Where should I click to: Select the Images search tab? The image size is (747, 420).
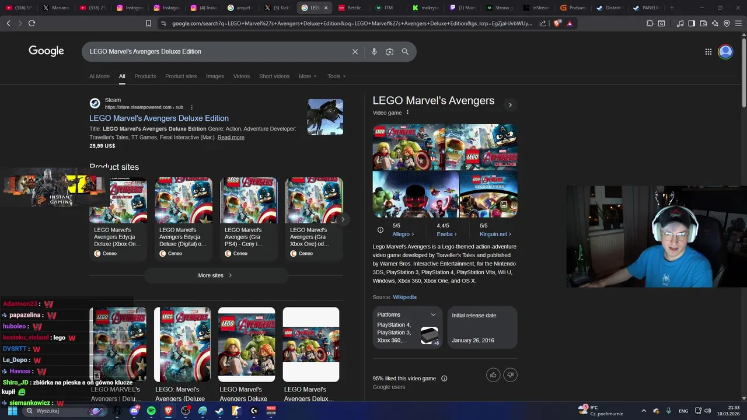(215, 76)
